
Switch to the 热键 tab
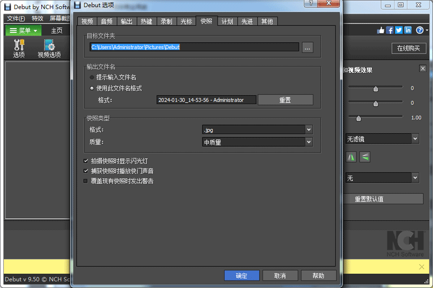pos(146,21)
